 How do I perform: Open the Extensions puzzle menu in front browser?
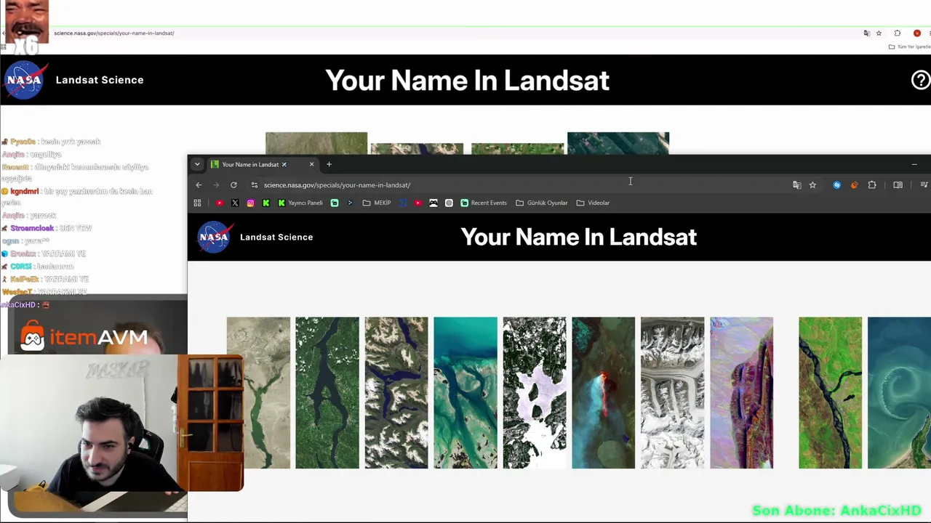[872, 185]
